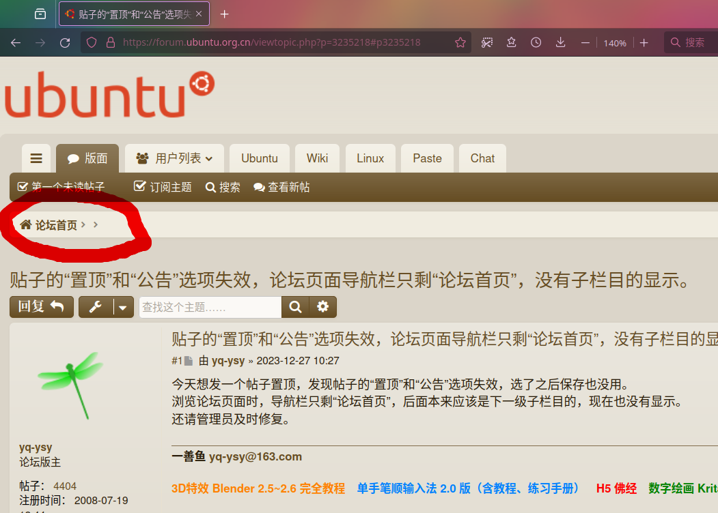718x513 pixels.
Task: Focus the browser 搜索 search box
Action: (691, 42)
